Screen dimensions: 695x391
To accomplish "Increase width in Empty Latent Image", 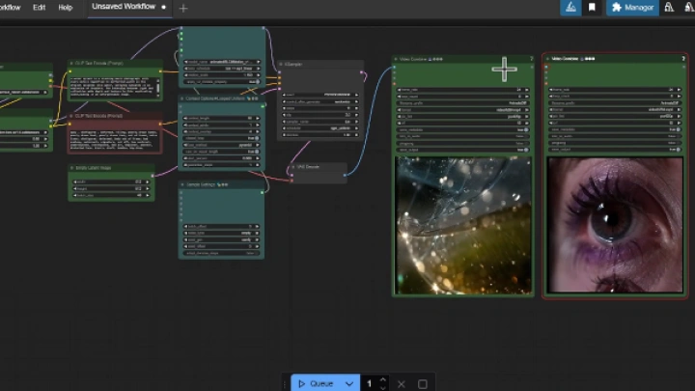I will click(148, 182).
